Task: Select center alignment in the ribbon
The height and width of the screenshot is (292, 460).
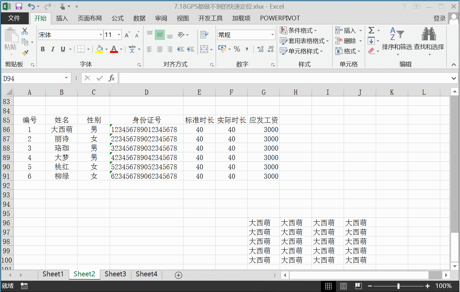Action: (159, 49)
